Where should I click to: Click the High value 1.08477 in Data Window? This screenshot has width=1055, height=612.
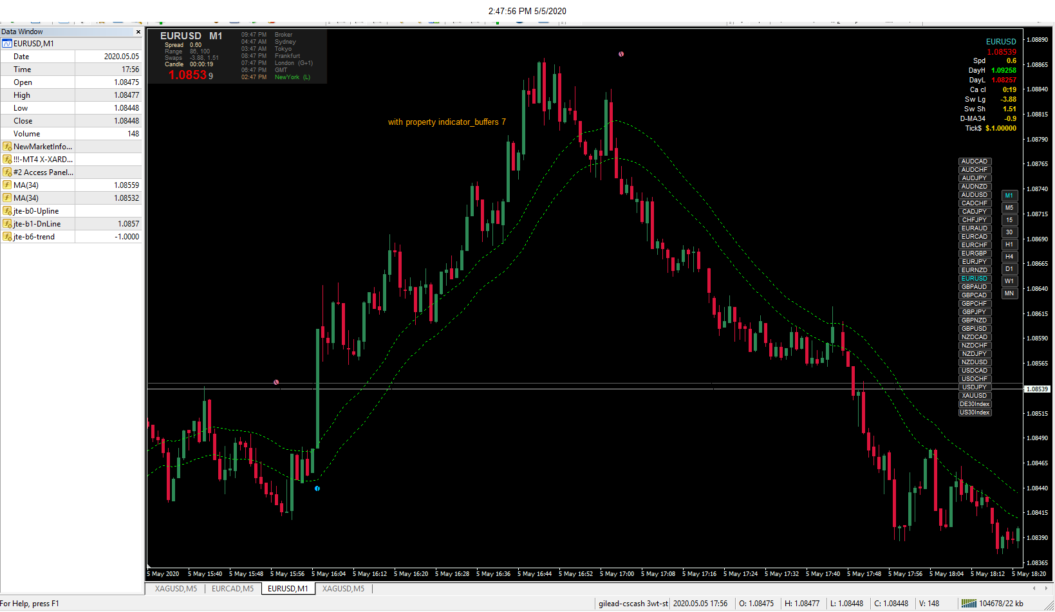pyautogui.click(x=126, y=95)
